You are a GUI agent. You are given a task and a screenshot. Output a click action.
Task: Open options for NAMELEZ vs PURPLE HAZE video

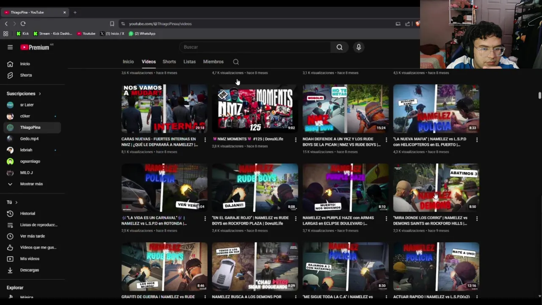pyautogui.click(x=386, y=218)
